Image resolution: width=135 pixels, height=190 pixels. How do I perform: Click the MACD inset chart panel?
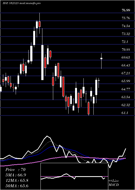(x=74, y=176)
